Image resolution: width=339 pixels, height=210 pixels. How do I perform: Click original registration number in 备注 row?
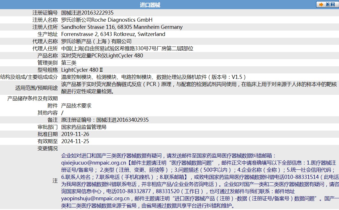[x=105, y=120]
